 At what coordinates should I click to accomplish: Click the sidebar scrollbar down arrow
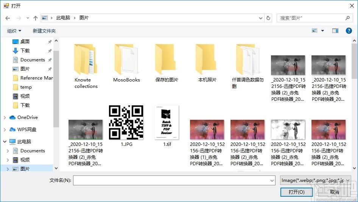coord(56,168)
